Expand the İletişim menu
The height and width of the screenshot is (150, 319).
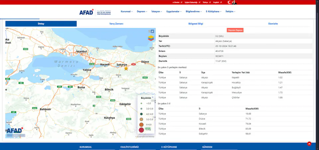coord(230,12)
